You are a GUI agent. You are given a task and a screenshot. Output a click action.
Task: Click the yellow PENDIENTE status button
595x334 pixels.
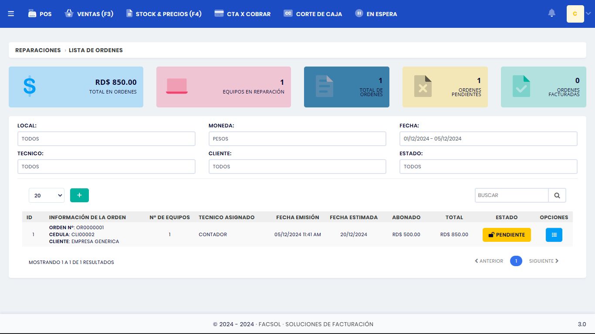point(507,235)
